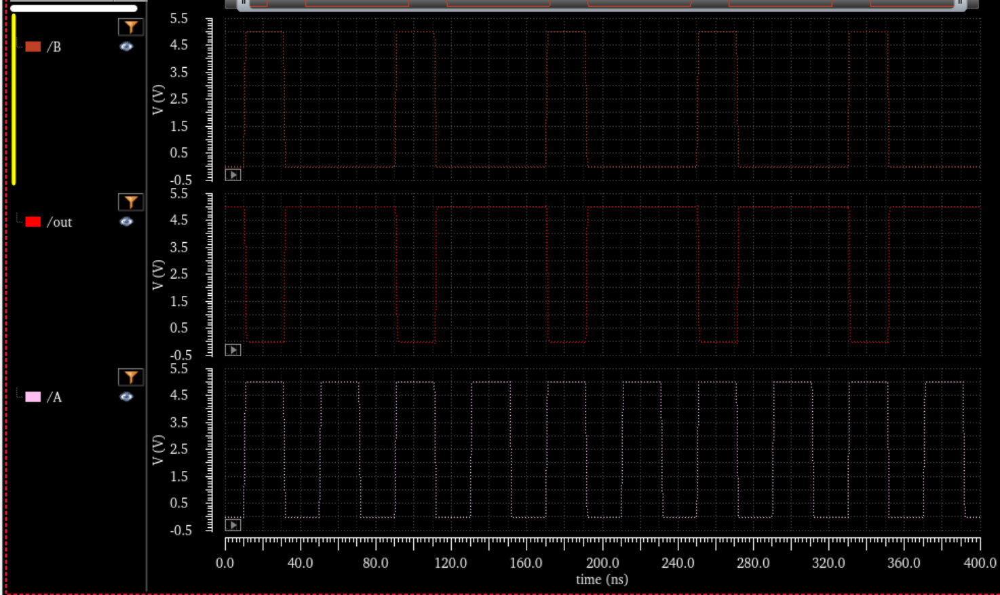Click the arrow button at the /A strip corner
The image size is (1000, 595).
click(x=233, y=525)
